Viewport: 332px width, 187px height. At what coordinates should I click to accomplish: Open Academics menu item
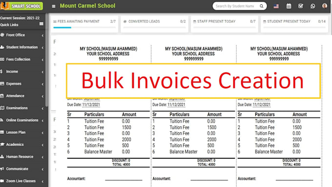tap(22, 145)
